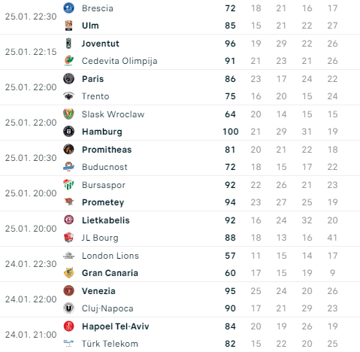Click the Ulm team logo
360x352 pixels.
[68, 26]
